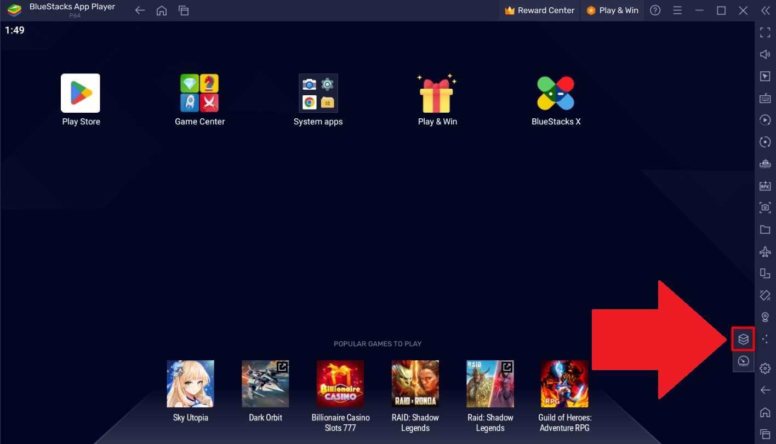
Task: Open Guild of Heroes: Adventure RPG
Action: 564,384
